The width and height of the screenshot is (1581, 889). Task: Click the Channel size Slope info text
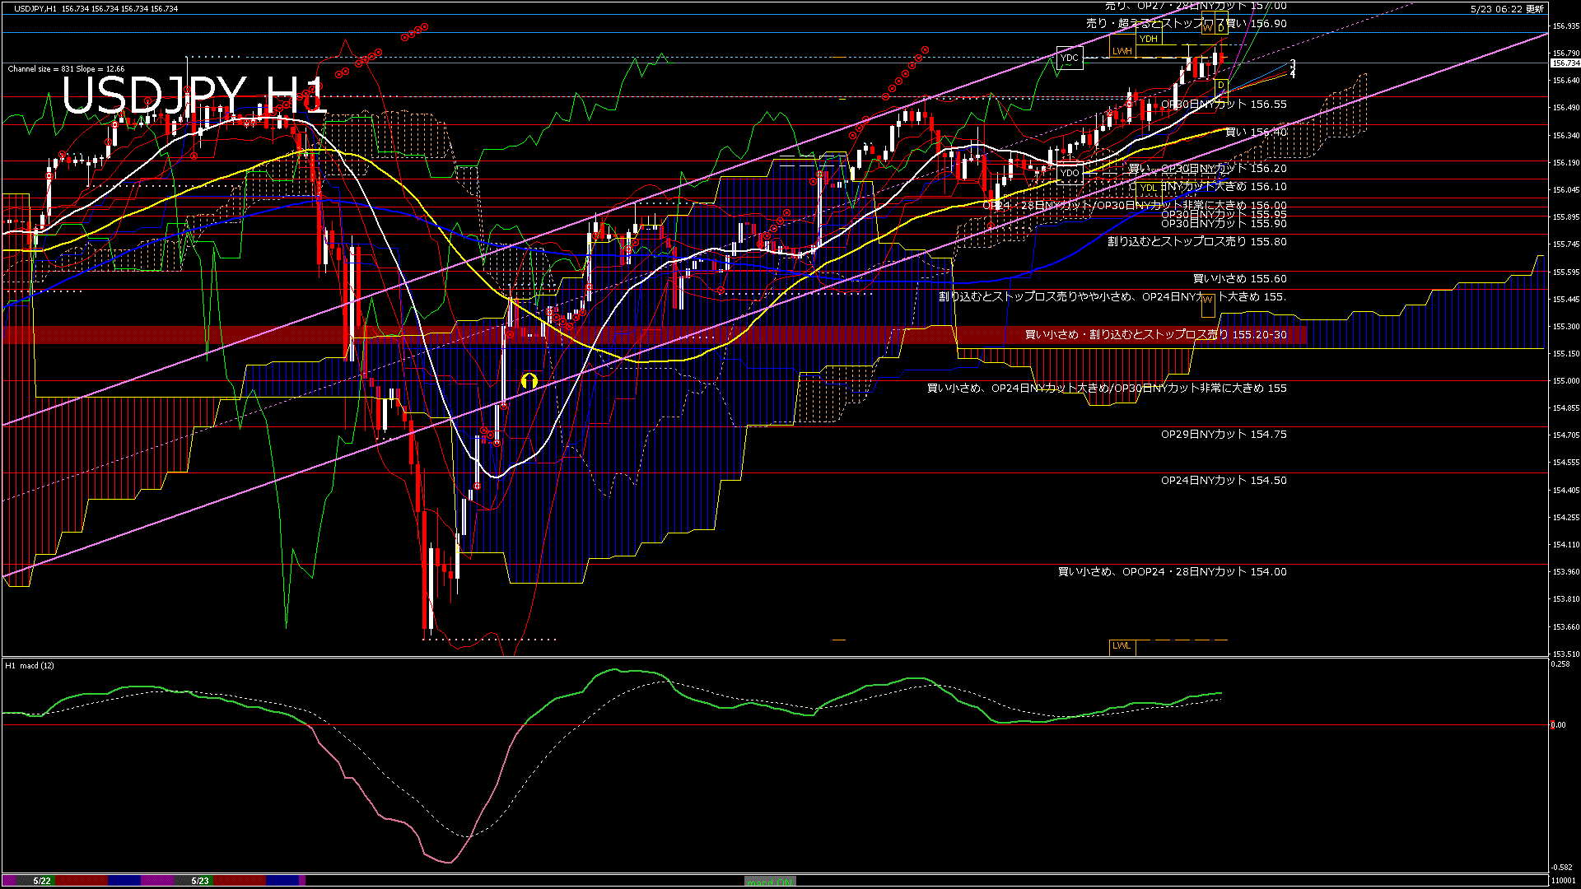coord(66,69)
